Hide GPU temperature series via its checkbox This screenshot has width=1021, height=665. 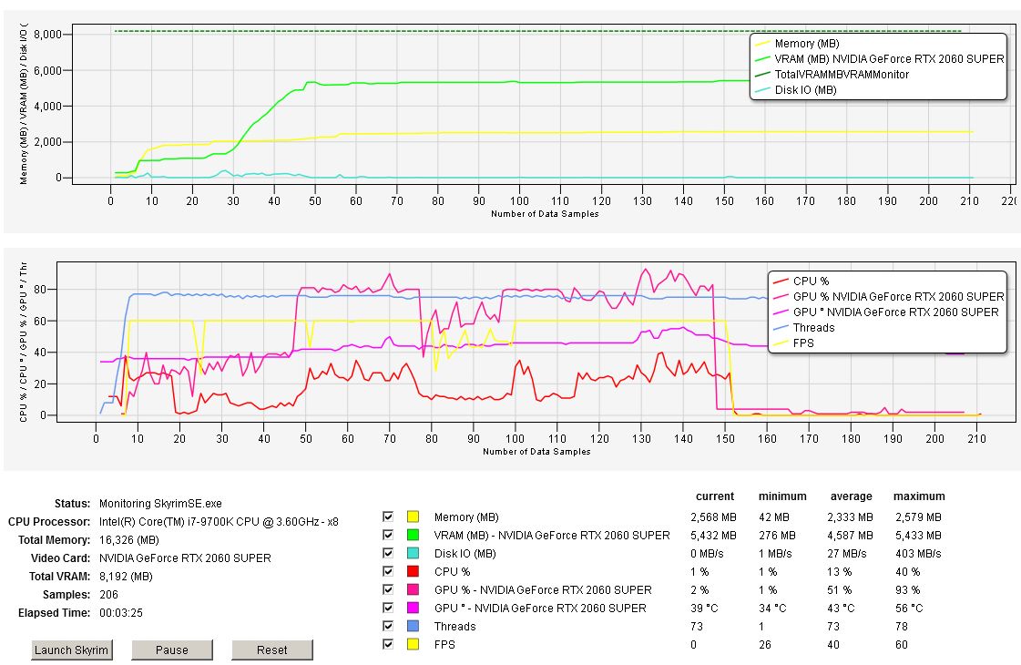[388, 608]
